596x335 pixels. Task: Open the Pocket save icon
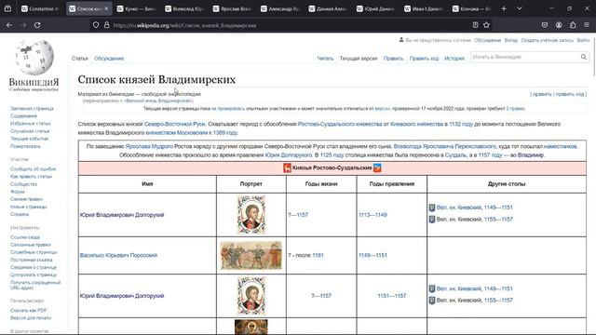tap(545, 25)
